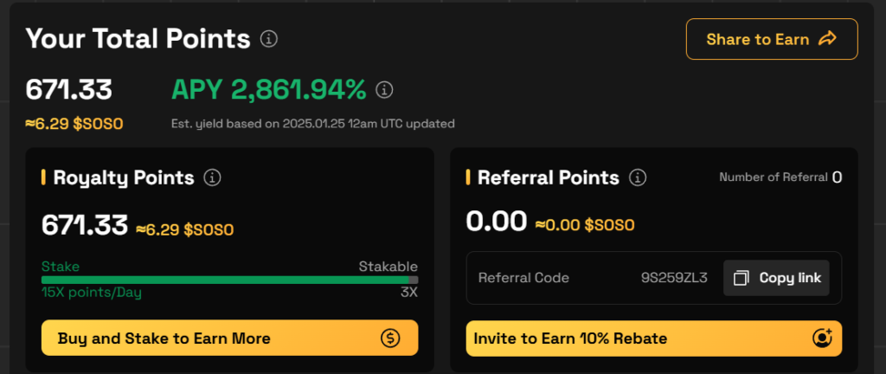Click the Royalty Points info icon
Viewport: 886px width, 374px height.
click(213, 178)
